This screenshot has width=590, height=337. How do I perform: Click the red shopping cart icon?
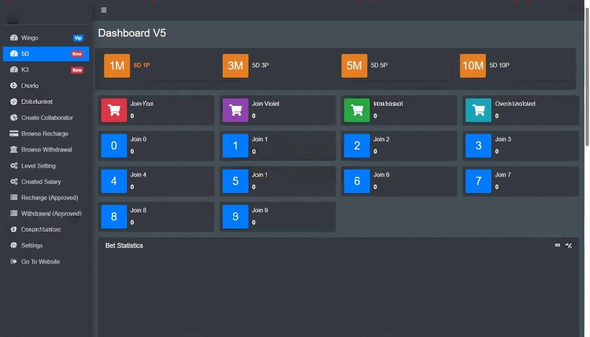(x=114, y=110)
